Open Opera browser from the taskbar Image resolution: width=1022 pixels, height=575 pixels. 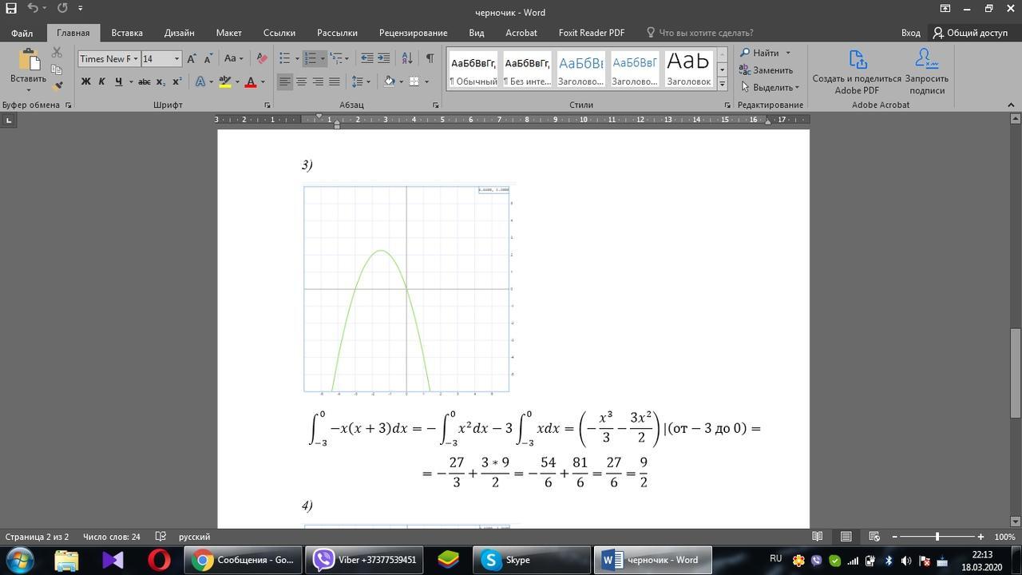click(x=159, y=560)
